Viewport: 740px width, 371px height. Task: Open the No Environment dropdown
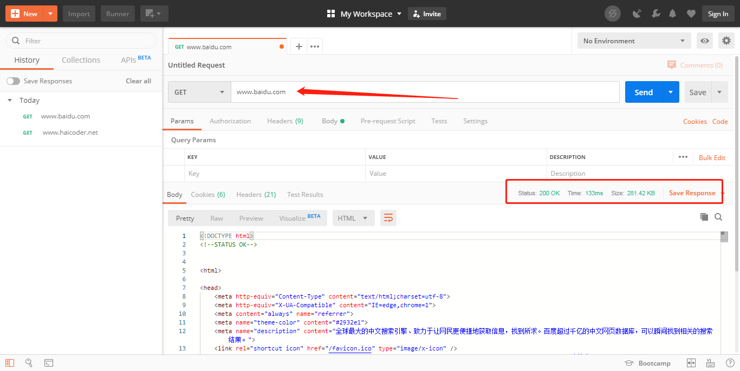(634, 41)
